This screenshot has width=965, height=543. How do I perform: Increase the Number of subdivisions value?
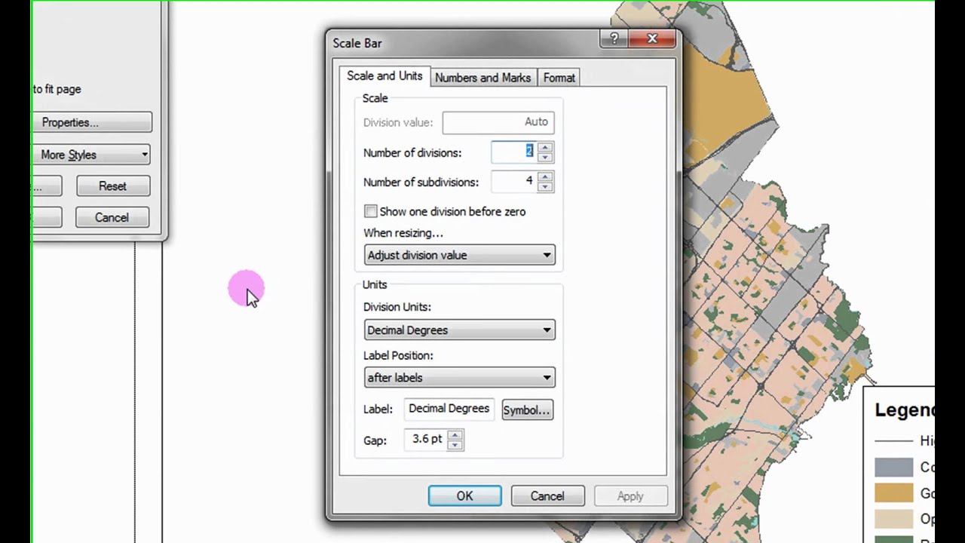pyautogui.click(x=546, y=176)
